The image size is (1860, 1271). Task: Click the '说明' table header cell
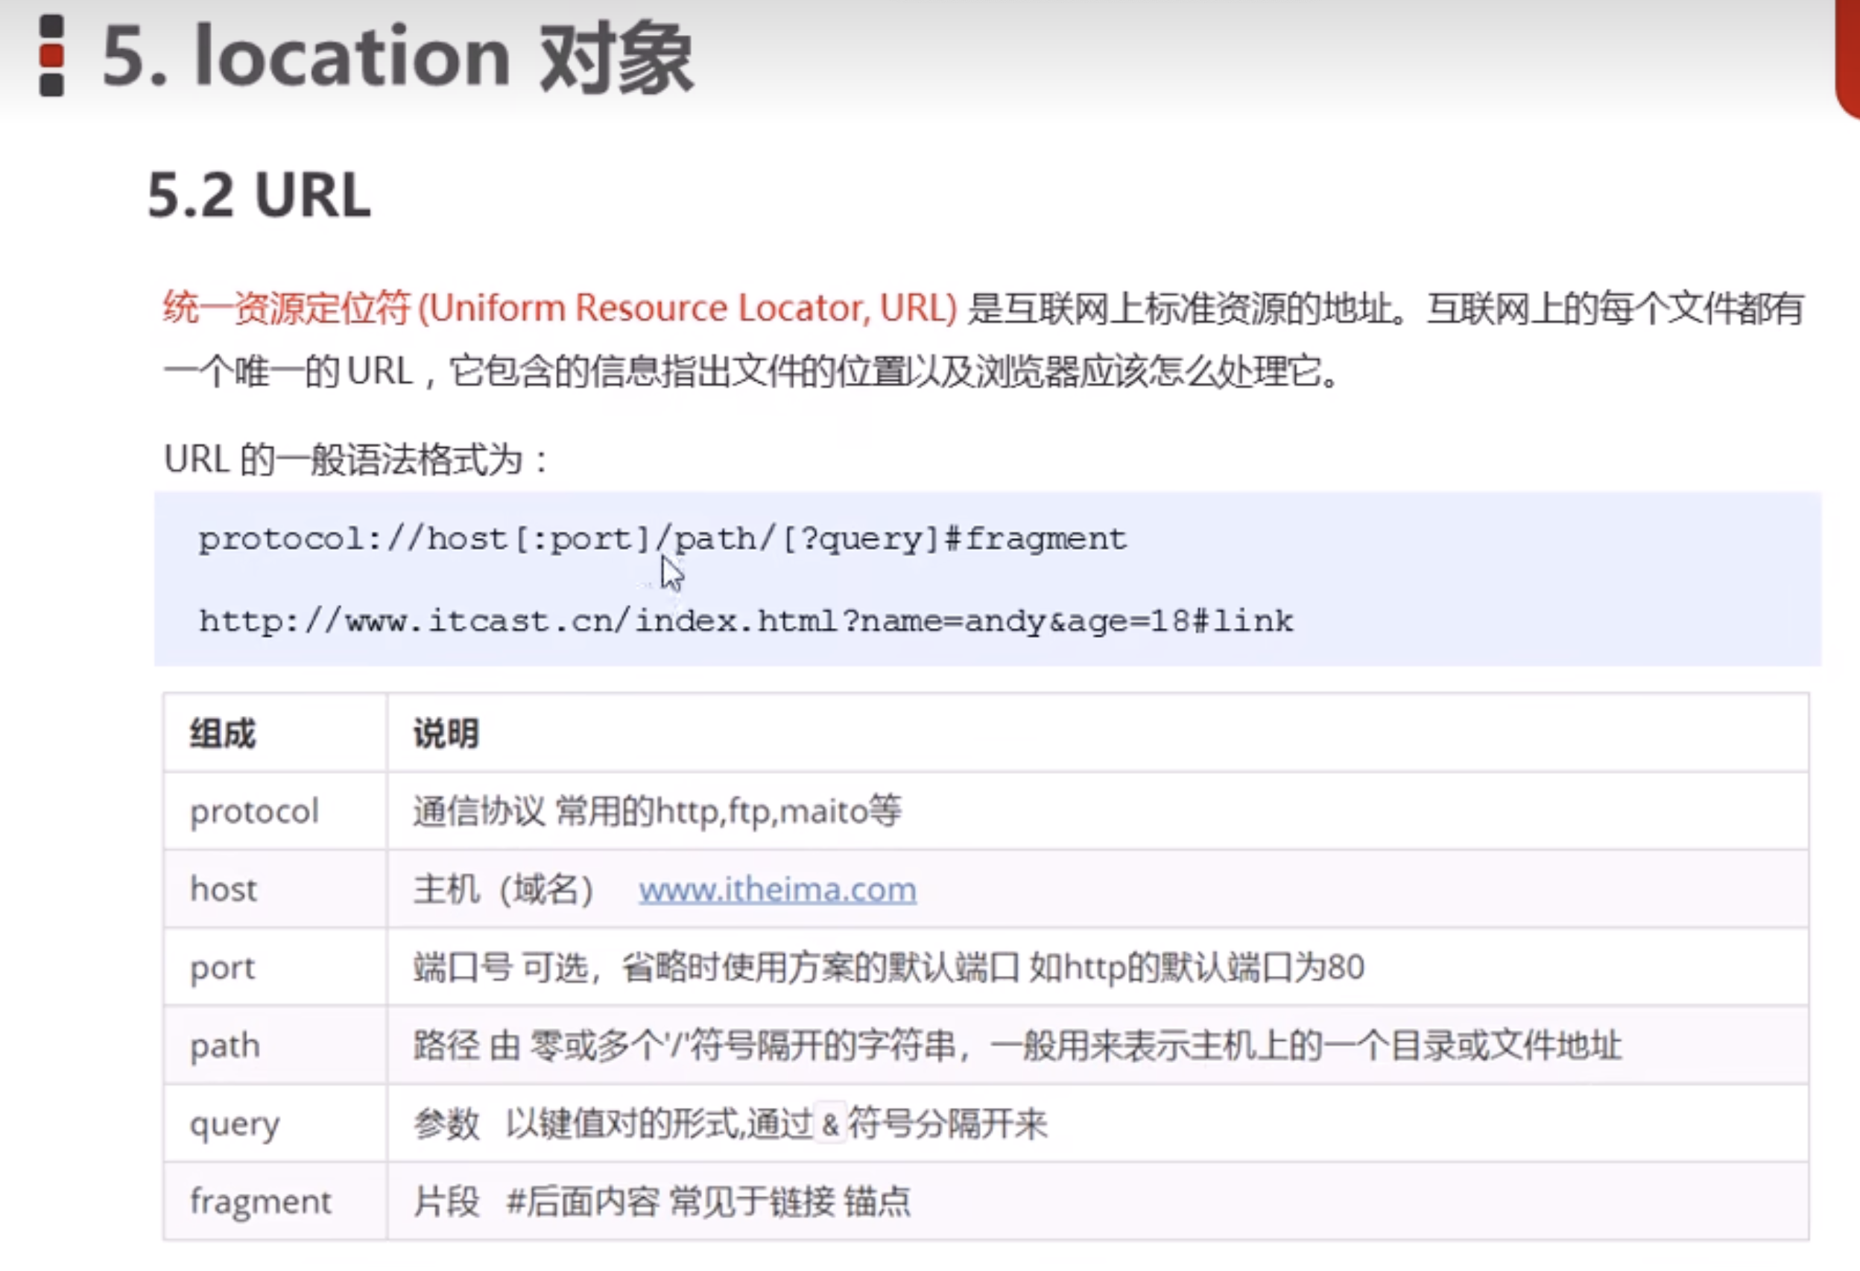[446, 734]
